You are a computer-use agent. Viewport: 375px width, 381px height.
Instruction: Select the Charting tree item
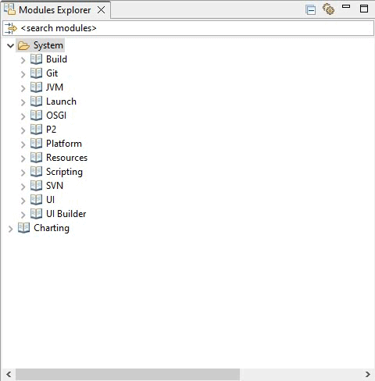[x=52, y=228]
